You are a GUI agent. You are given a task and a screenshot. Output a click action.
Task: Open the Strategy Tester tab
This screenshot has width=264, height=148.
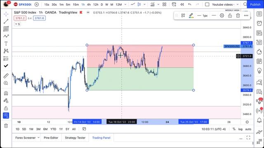(x=75, y=138)
